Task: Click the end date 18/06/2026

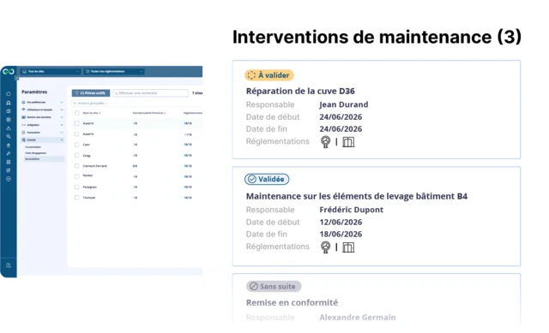Action: pos(341,234)
